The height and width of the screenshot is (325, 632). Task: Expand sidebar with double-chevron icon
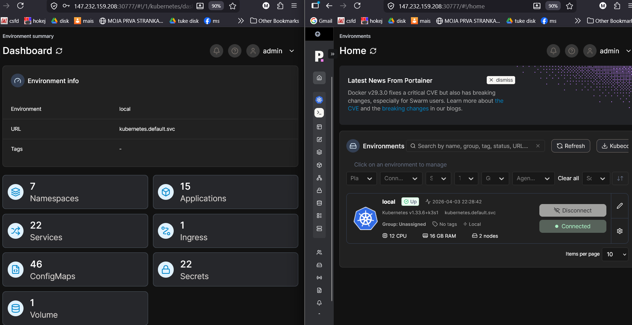pyautogui.click(x=332, y=54)
